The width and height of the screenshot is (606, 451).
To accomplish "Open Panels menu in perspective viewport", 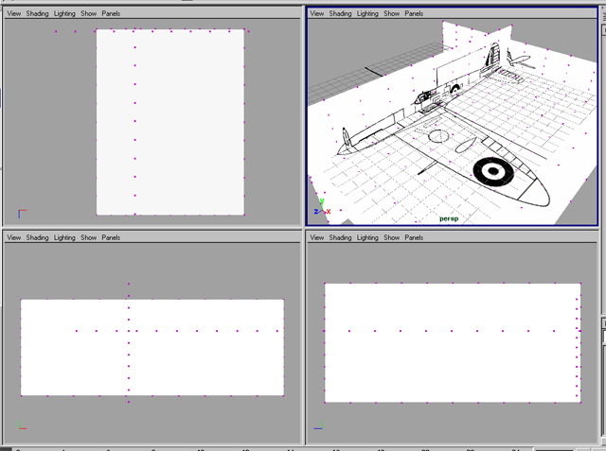I will coord(414,13).
